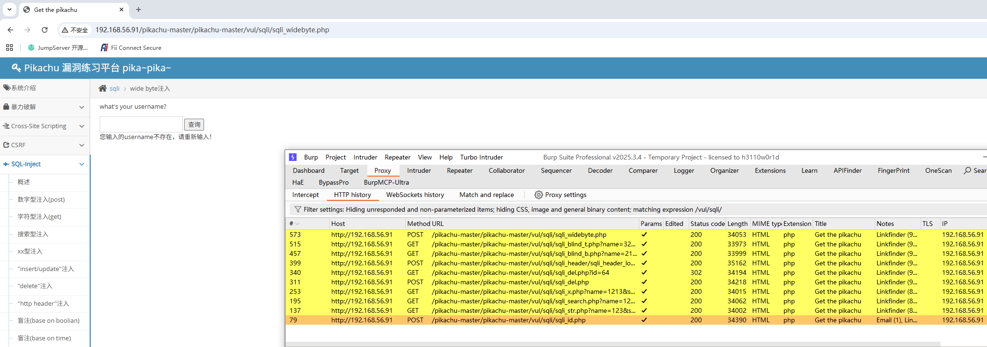Screen dimensions: 987x347
Task: Click the Burp search magnifier icon
Action: pyautogui.click(x=968, y=170)
